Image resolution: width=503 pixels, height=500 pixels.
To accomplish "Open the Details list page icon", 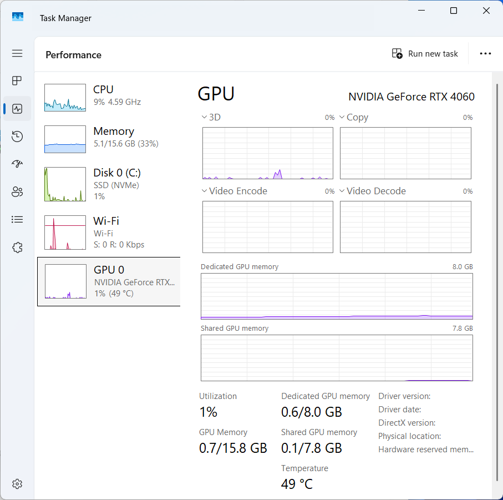I will (17, 220).
